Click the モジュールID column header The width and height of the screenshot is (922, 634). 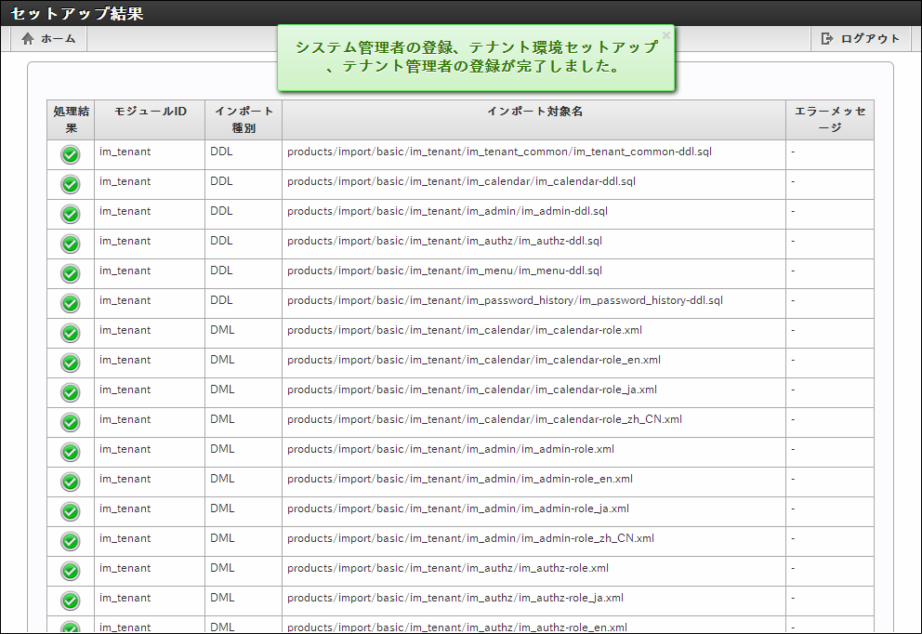coord(150,112)
